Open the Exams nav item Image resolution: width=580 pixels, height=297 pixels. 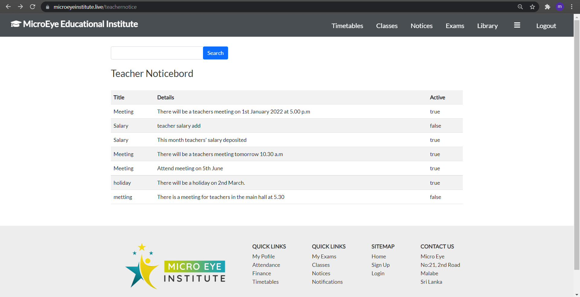click(455, 26)
